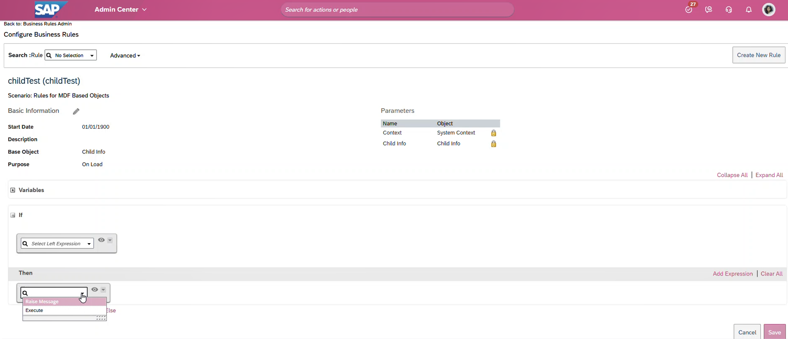Select Execute from the list

(x=64, y=310)
